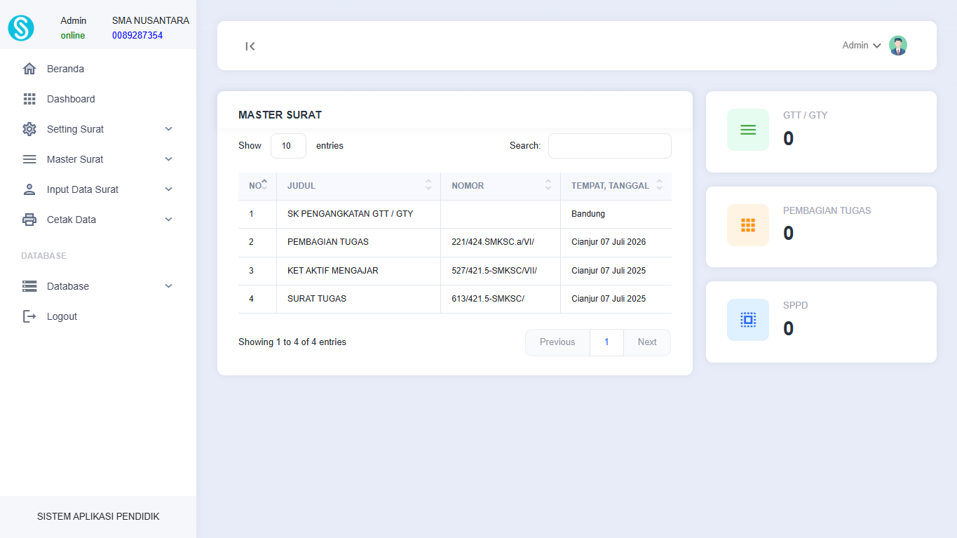
Task: Sort the table by the JUDUL column
Action: pyautogui.click(x=358, y=186)
